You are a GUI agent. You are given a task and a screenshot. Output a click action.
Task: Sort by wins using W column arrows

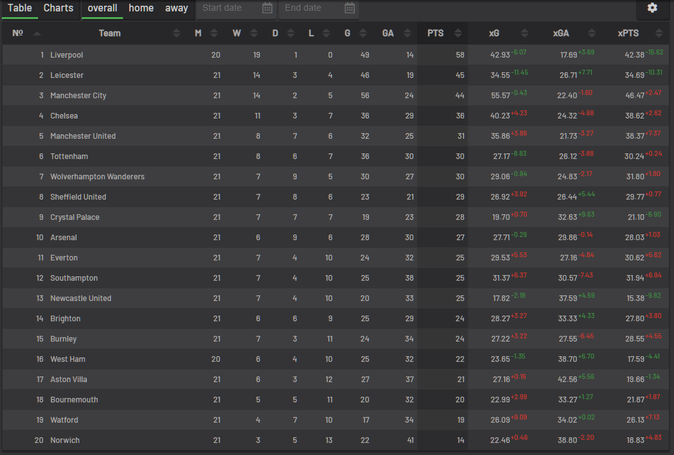(254, 33)
